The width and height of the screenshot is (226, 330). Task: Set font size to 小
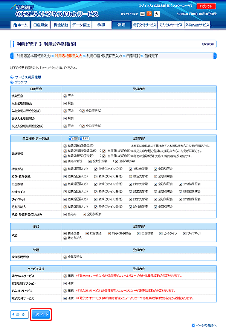click(142, 14)
